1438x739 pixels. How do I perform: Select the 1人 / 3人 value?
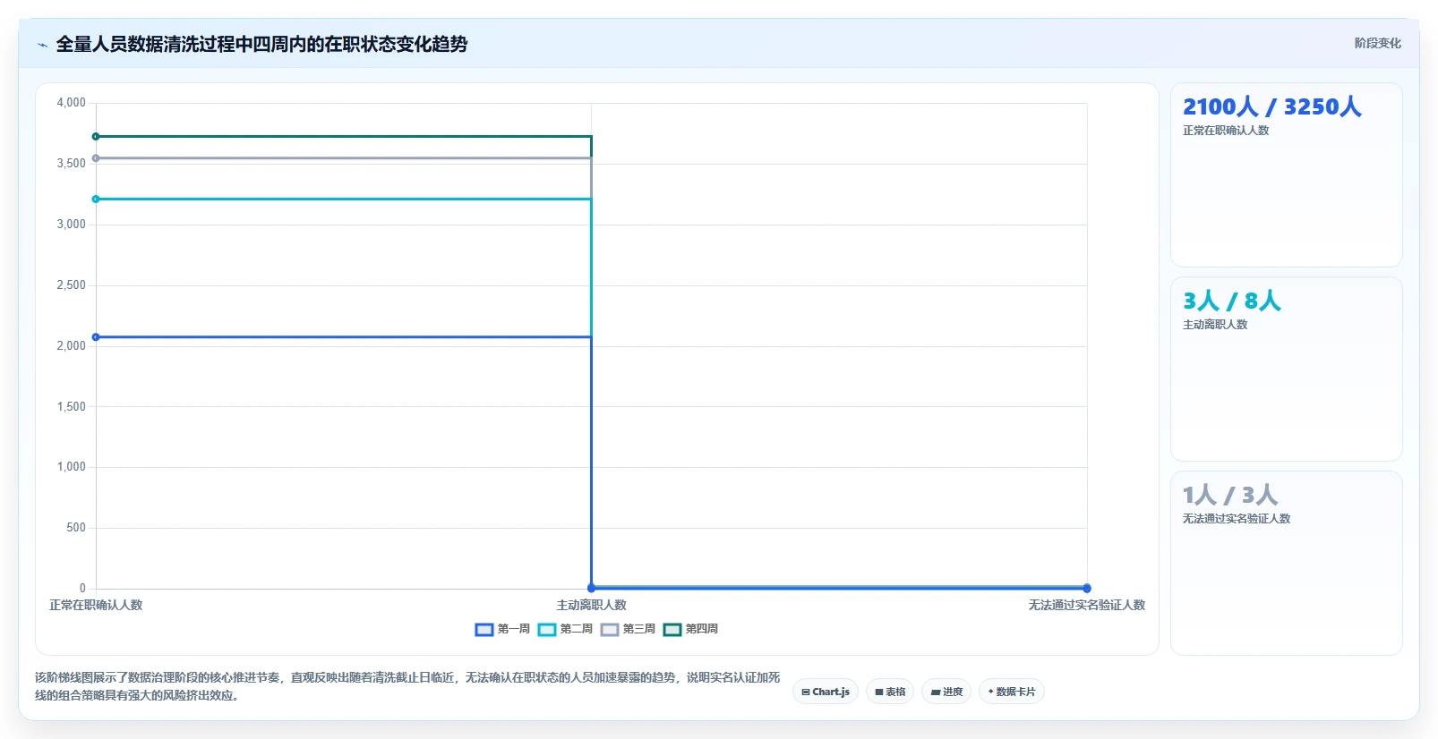click(1230, 495)
